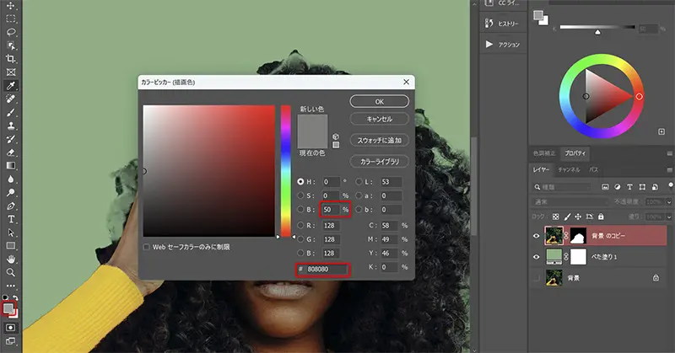The height and width of the screenshot is (353, 675).
Task: Open the screen mode icon in the toolbar
Action: coord(11,341)
